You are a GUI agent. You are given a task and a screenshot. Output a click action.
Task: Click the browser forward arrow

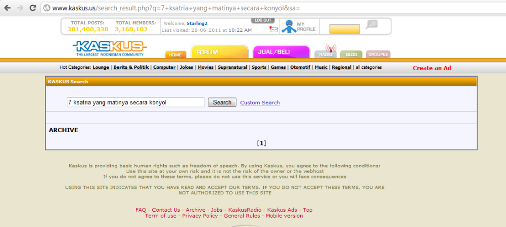point(20,8)
